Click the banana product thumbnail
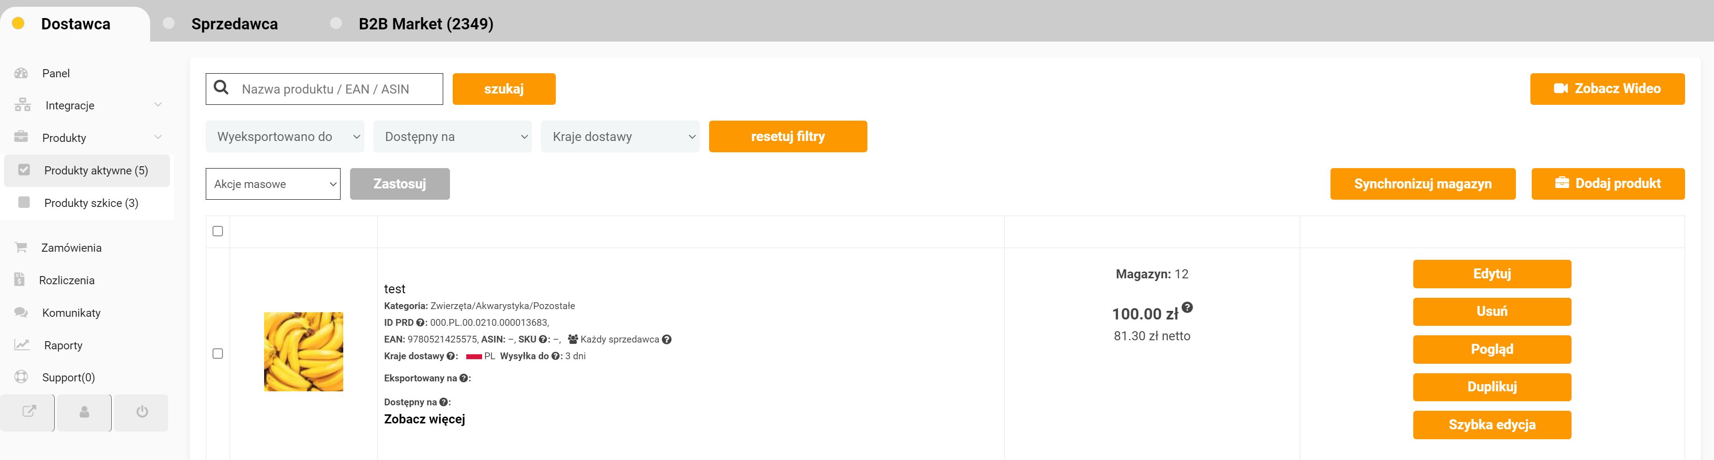 [303, 352]
